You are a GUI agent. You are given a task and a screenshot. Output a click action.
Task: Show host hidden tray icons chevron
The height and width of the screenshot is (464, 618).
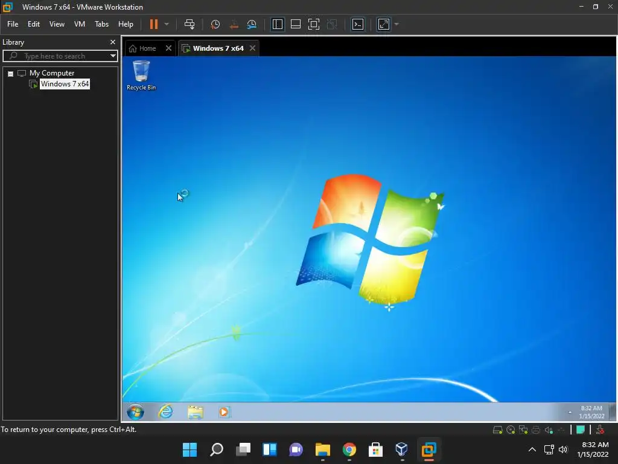[x=532, y=449]
